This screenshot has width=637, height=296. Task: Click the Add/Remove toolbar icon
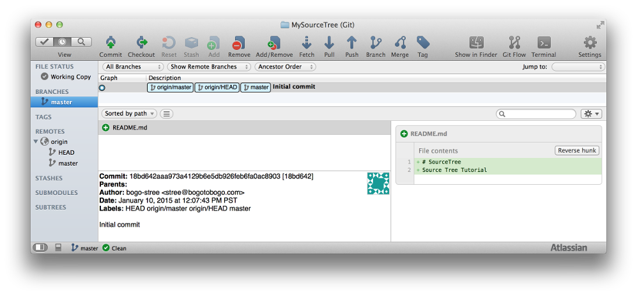pyautogui.click(x=274, y=43)
